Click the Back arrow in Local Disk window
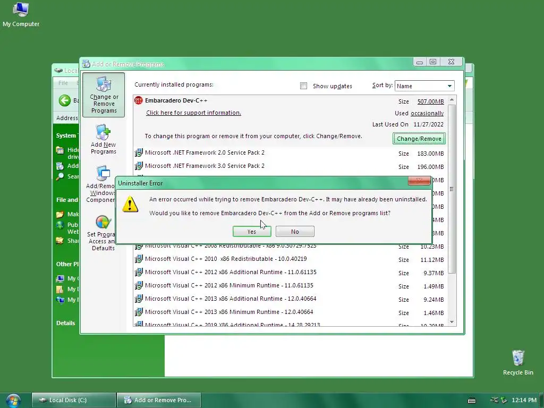 64,100
